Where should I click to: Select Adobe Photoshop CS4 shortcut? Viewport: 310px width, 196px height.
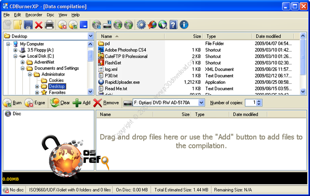122,50
